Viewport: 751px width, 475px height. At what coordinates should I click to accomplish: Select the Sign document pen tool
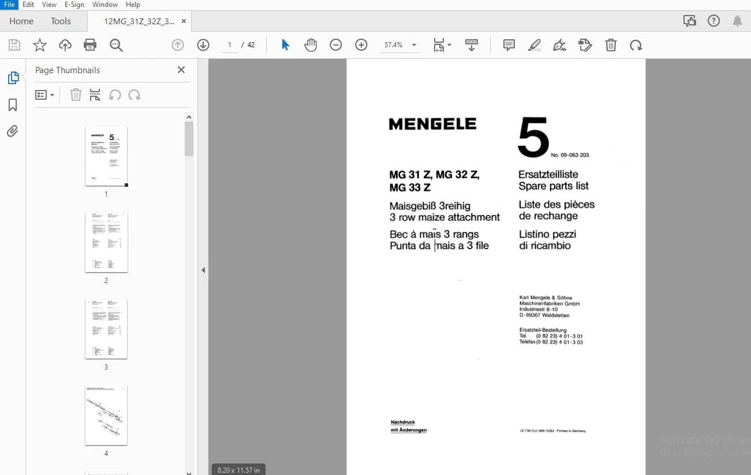560,45
